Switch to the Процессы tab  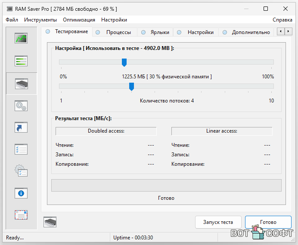(x=115, y=32)
